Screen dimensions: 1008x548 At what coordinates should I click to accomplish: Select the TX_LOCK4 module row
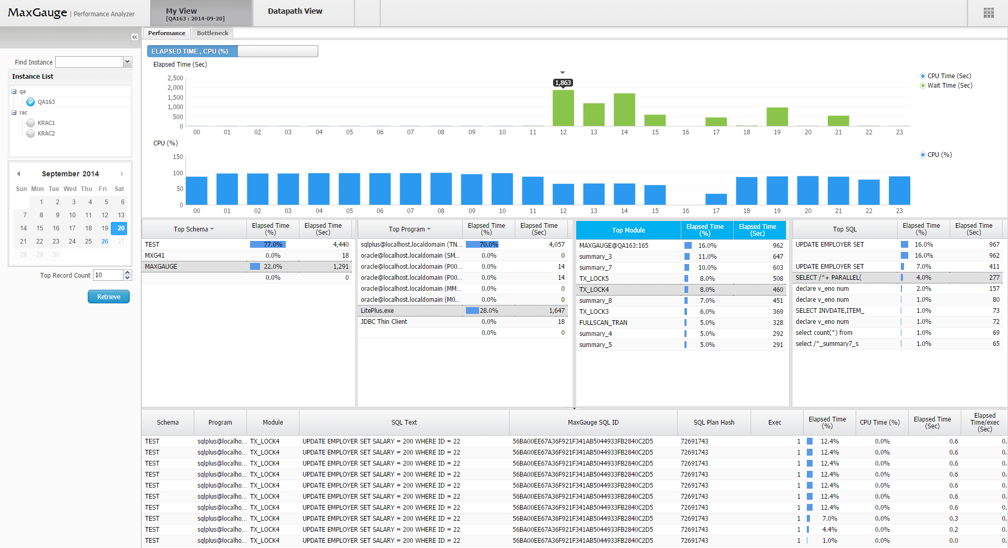click(x=681, y=290)
